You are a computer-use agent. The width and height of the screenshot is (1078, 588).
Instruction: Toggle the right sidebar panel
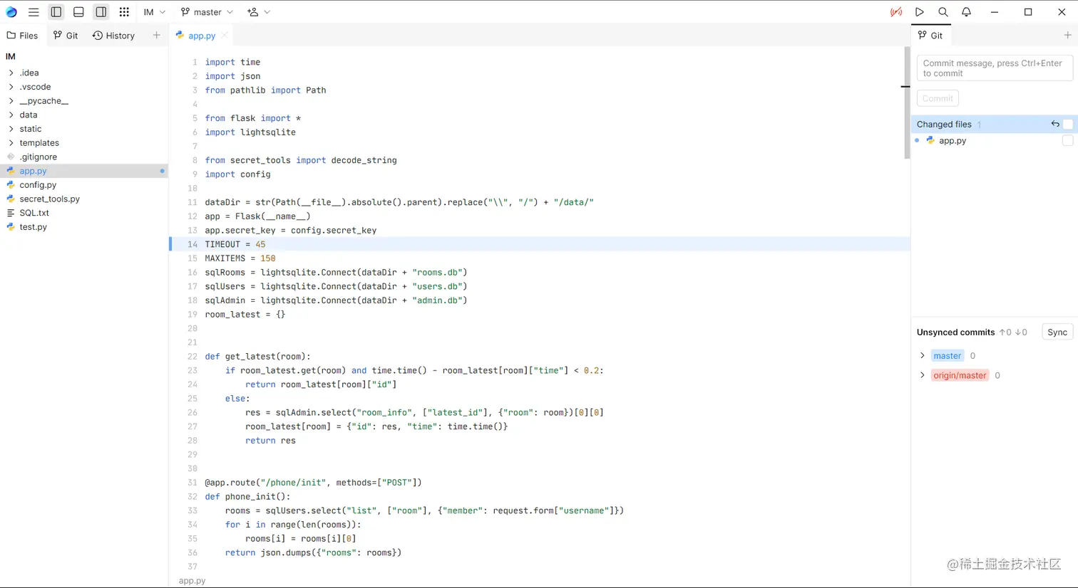(101, 12)
